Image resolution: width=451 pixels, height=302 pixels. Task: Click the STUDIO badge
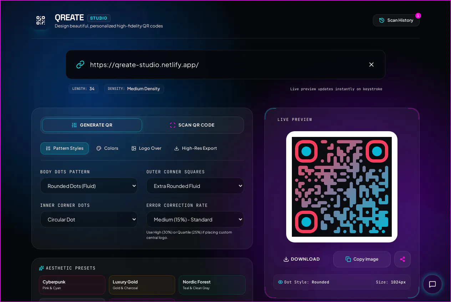(x=99, y=18)
